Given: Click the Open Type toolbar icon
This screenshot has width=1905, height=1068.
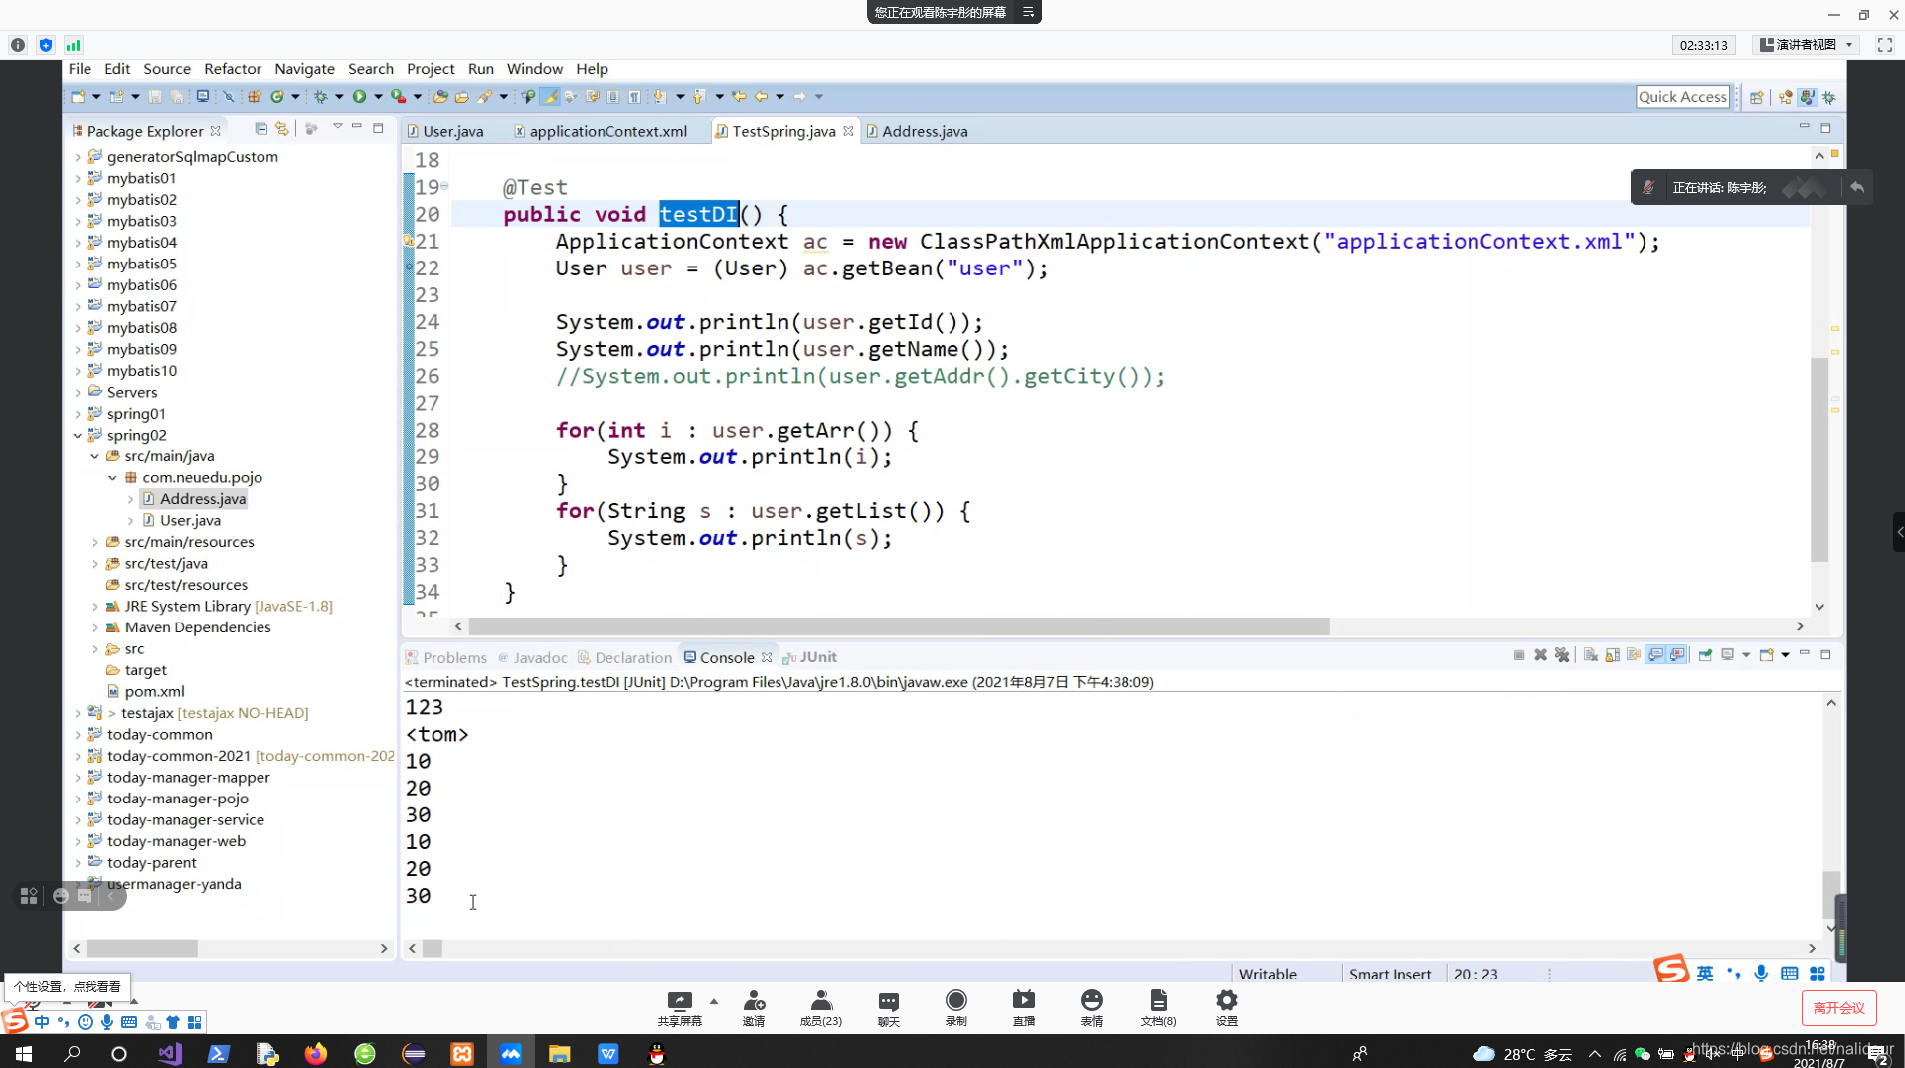Looking at the screenshot, I should tap(440, 97).
